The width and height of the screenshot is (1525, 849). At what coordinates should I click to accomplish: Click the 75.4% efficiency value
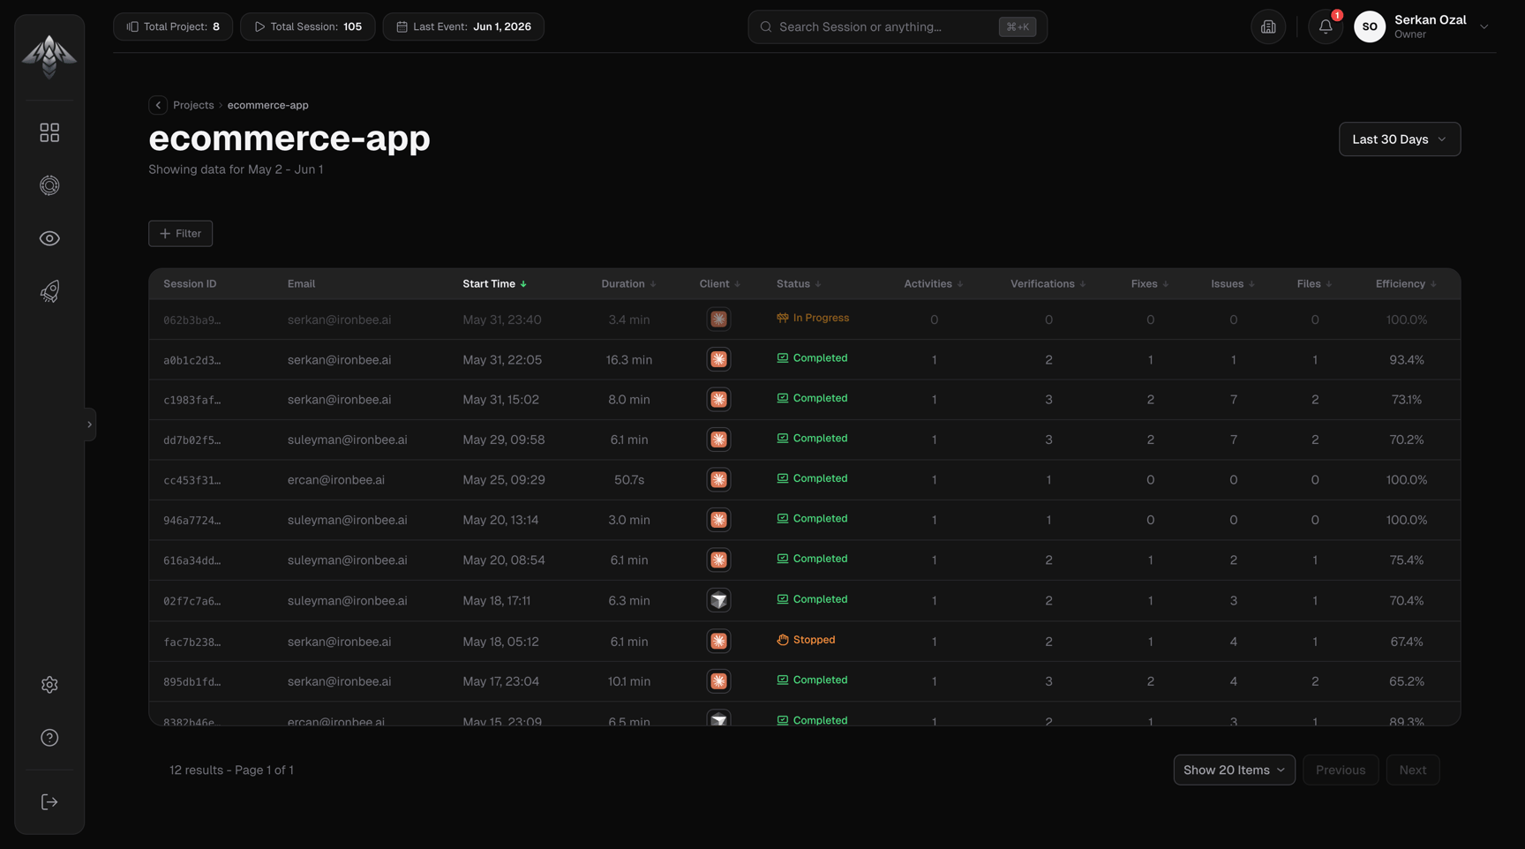pos(1406,560)
